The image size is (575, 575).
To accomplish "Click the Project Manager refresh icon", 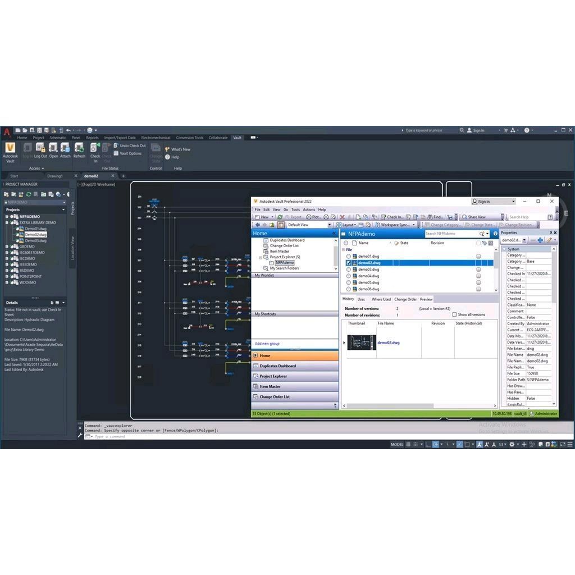I will tap(28, 194).
